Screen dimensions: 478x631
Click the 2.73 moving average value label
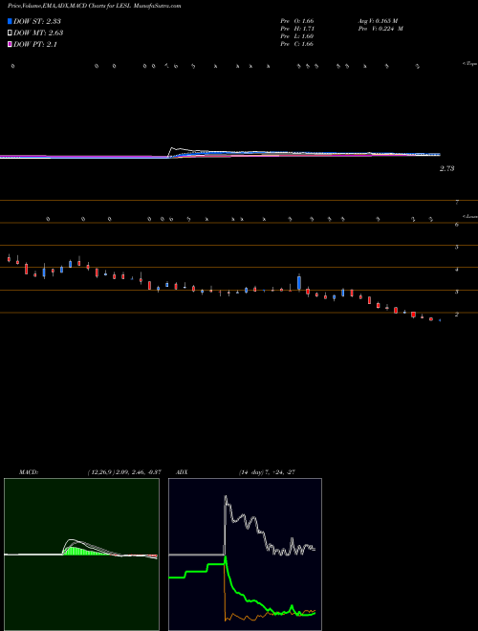coord(446,168)
